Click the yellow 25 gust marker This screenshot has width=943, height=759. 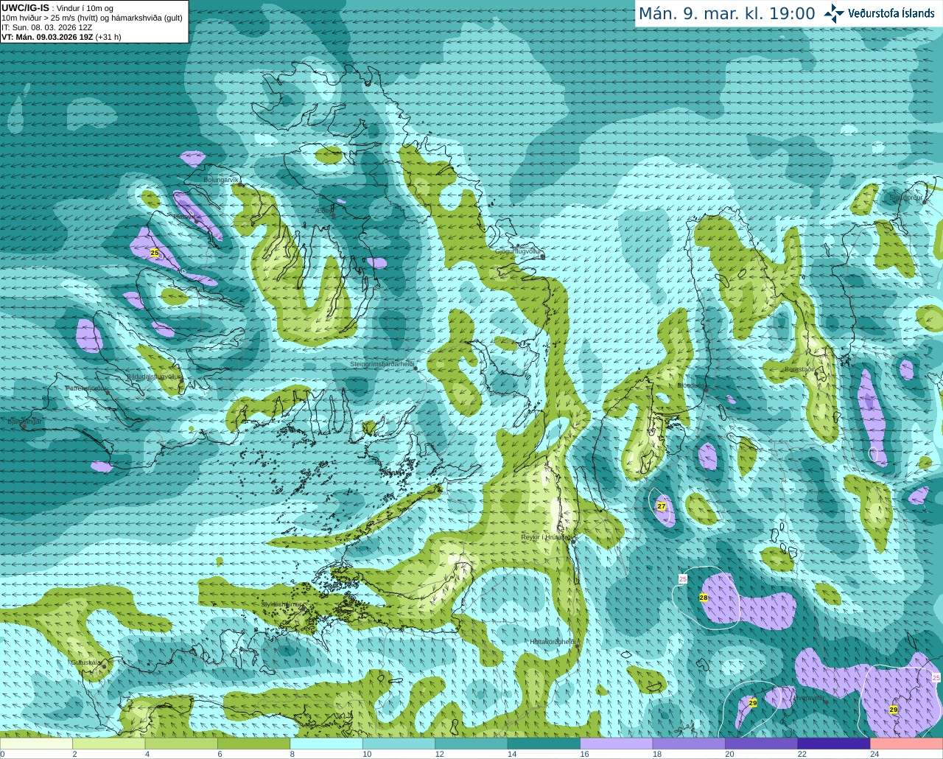[x=154, y=253]
